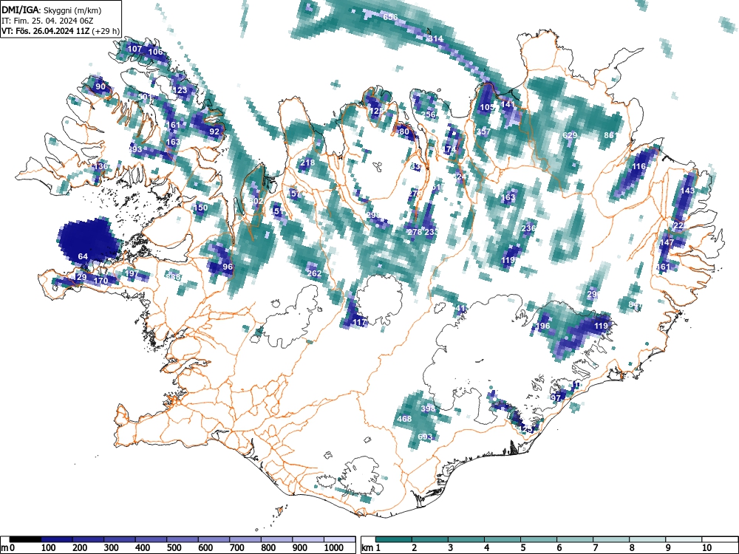Click the '5' label on the kilometre legend
The height and width of the screenshot is (554, 739).
(x=523, y=548)
